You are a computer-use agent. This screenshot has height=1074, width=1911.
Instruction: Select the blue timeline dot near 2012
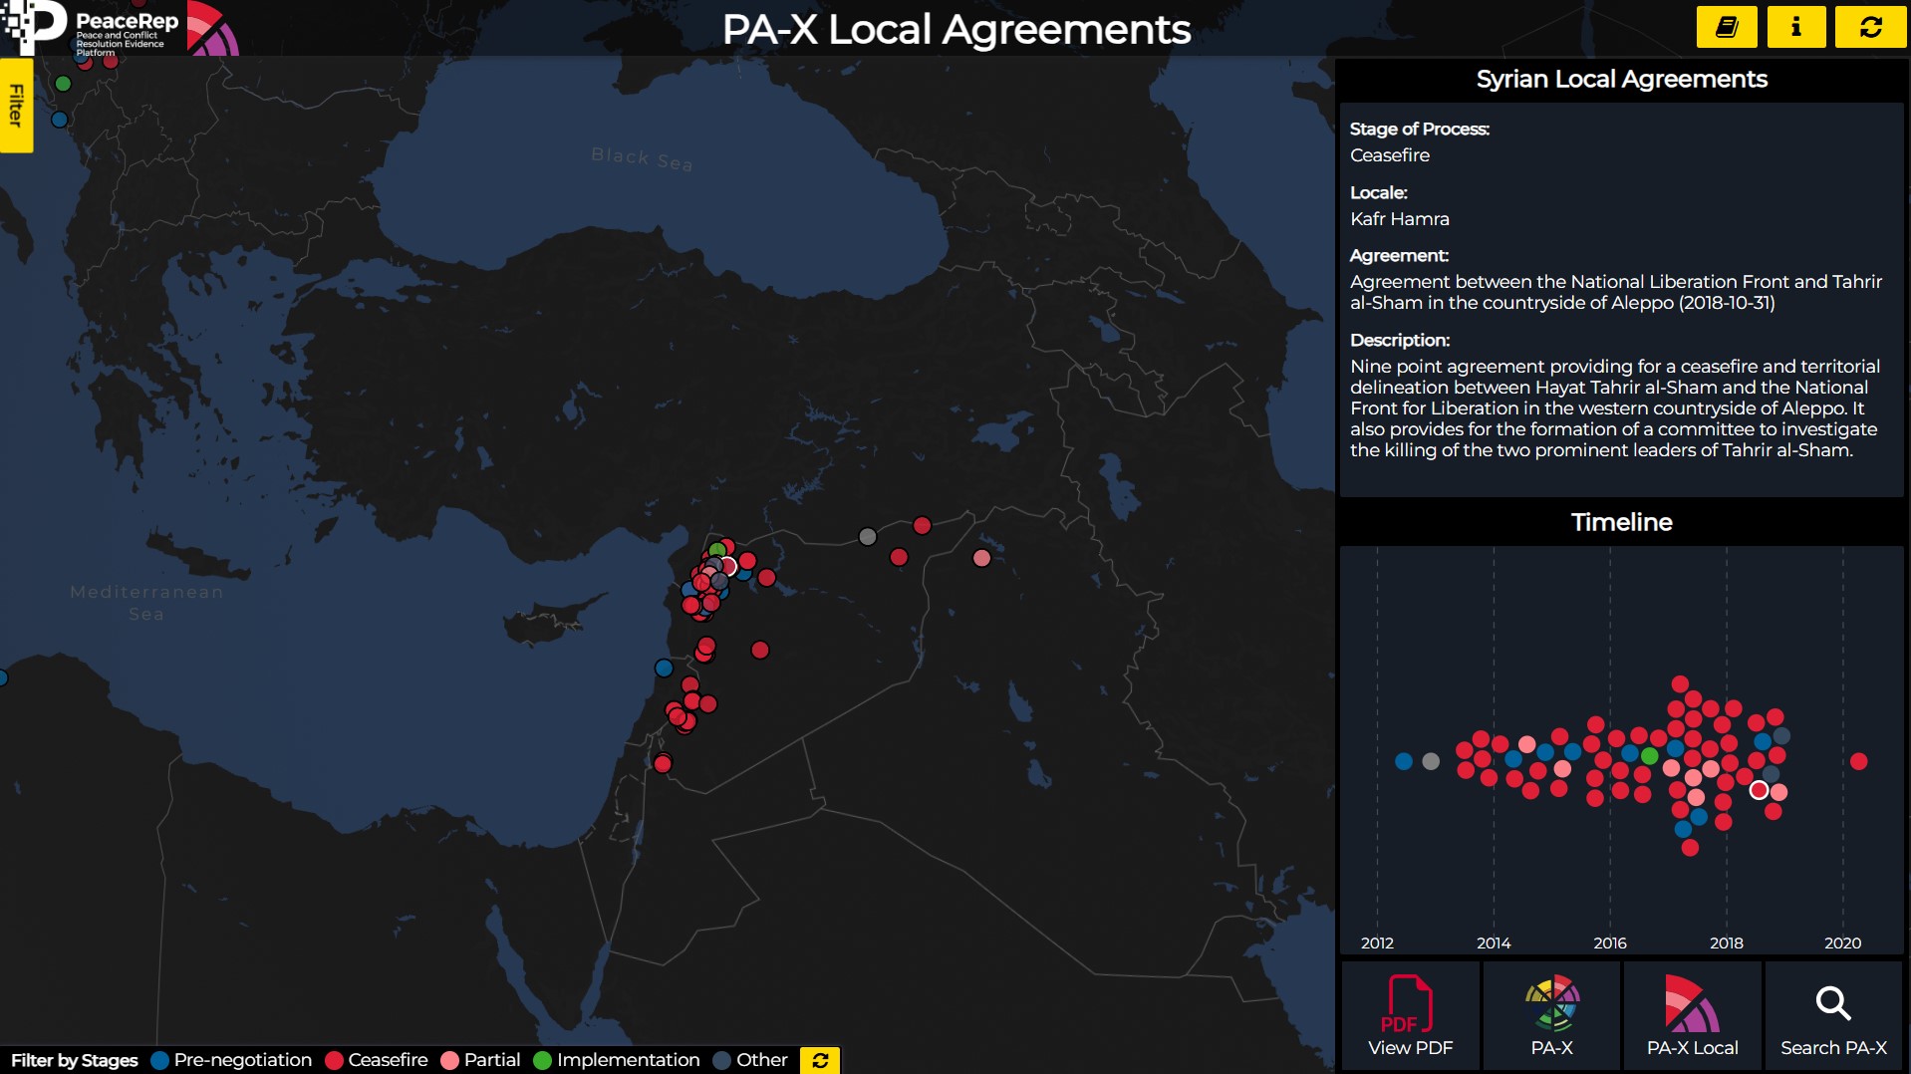tap(1404, 761)
